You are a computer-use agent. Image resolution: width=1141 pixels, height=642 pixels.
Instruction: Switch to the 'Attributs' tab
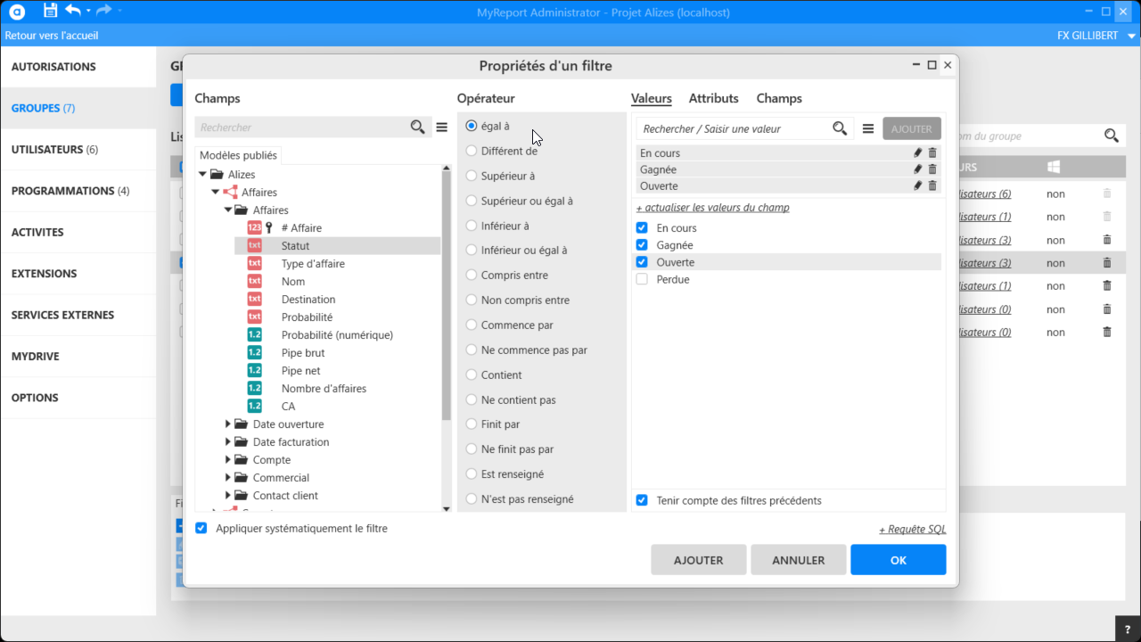(x=713, y=98)
